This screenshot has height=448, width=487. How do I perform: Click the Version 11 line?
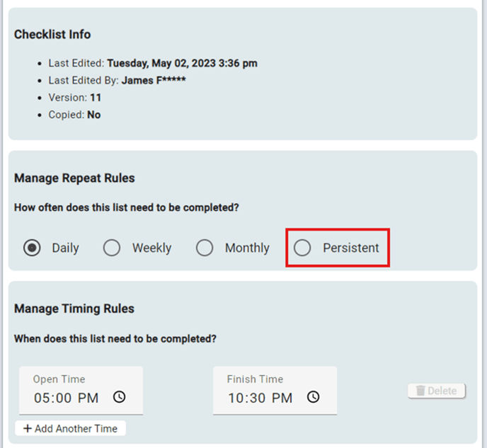pyautogui.click(x=74, y=97)
